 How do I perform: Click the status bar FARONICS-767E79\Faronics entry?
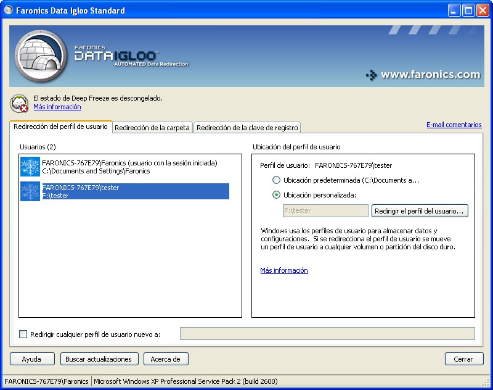47,381
